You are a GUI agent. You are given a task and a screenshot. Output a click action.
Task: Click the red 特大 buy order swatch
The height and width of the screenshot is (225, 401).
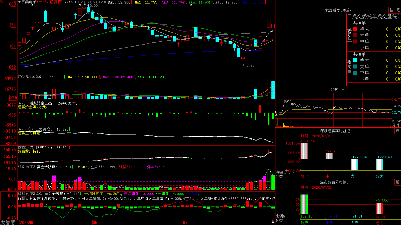pos(355,29)
